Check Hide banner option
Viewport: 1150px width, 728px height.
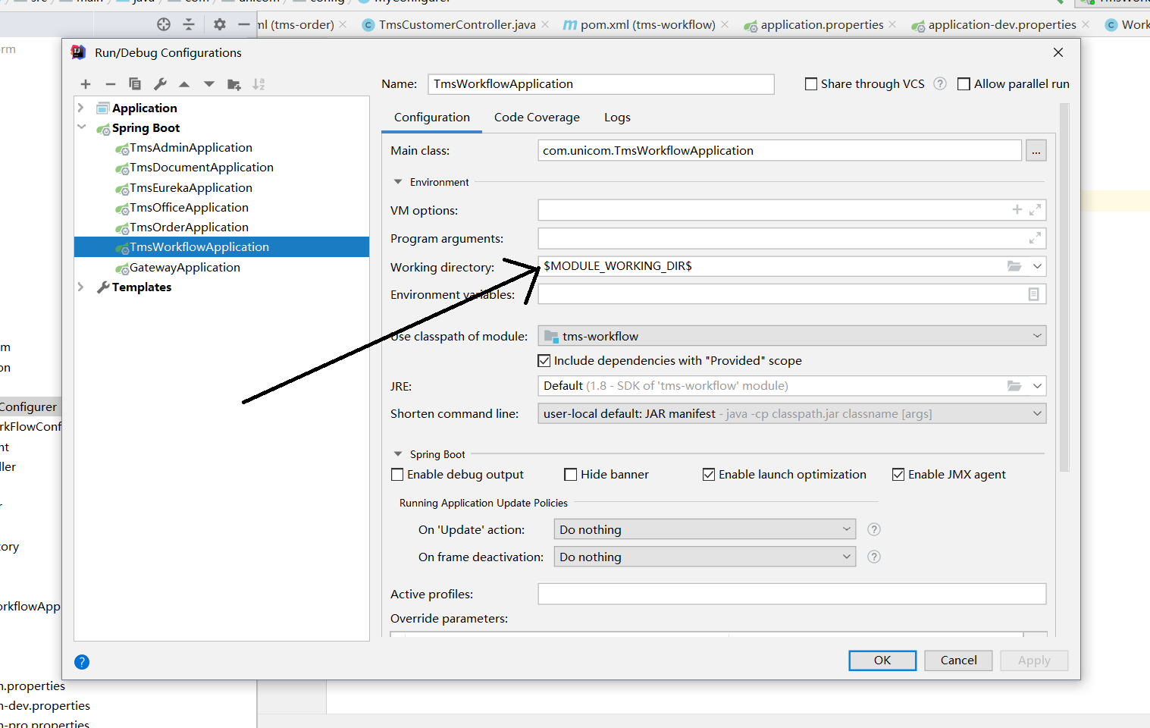pyautogui.click(x=571, y=475)
